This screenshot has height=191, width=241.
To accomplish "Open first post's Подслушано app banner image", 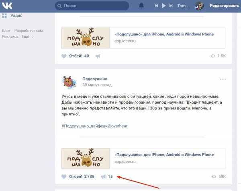I will click(x=86, y=38).
